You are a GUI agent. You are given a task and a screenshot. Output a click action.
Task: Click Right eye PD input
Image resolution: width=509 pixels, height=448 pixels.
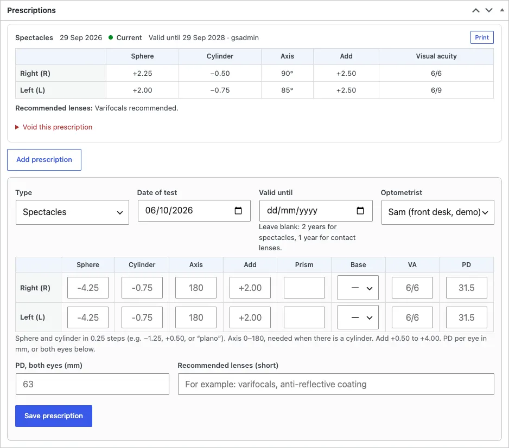coord(467,288)
